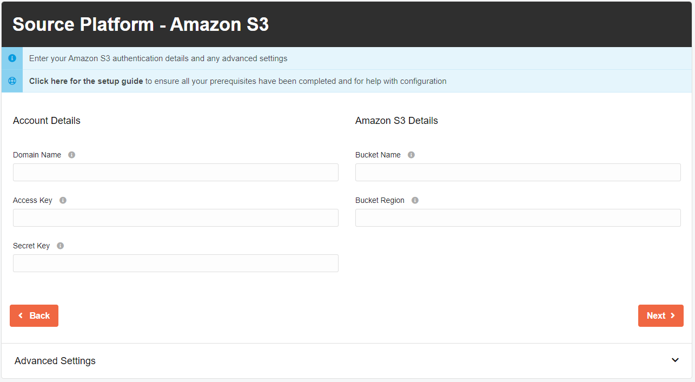Click the 'Domain Name' field label

click(x=37, y=155)
